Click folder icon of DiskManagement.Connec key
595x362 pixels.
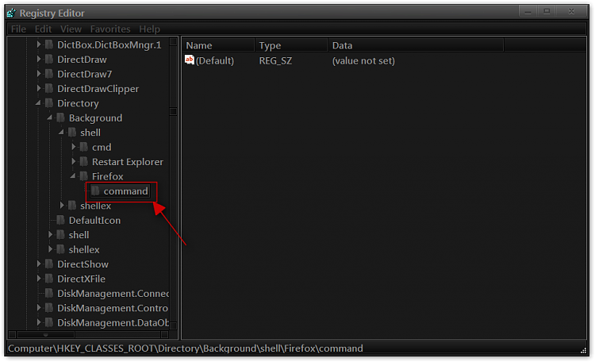(49, 293)
